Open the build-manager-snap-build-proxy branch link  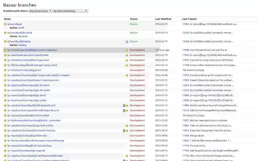tap(36, 140)
